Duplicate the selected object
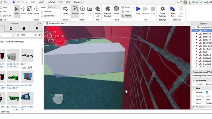212x119 pixels. pos(6,16)
